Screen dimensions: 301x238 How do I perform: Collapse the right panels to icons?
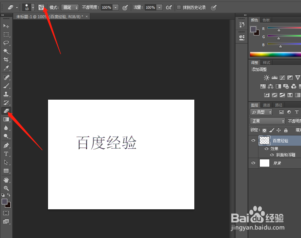tap(245, 15)
